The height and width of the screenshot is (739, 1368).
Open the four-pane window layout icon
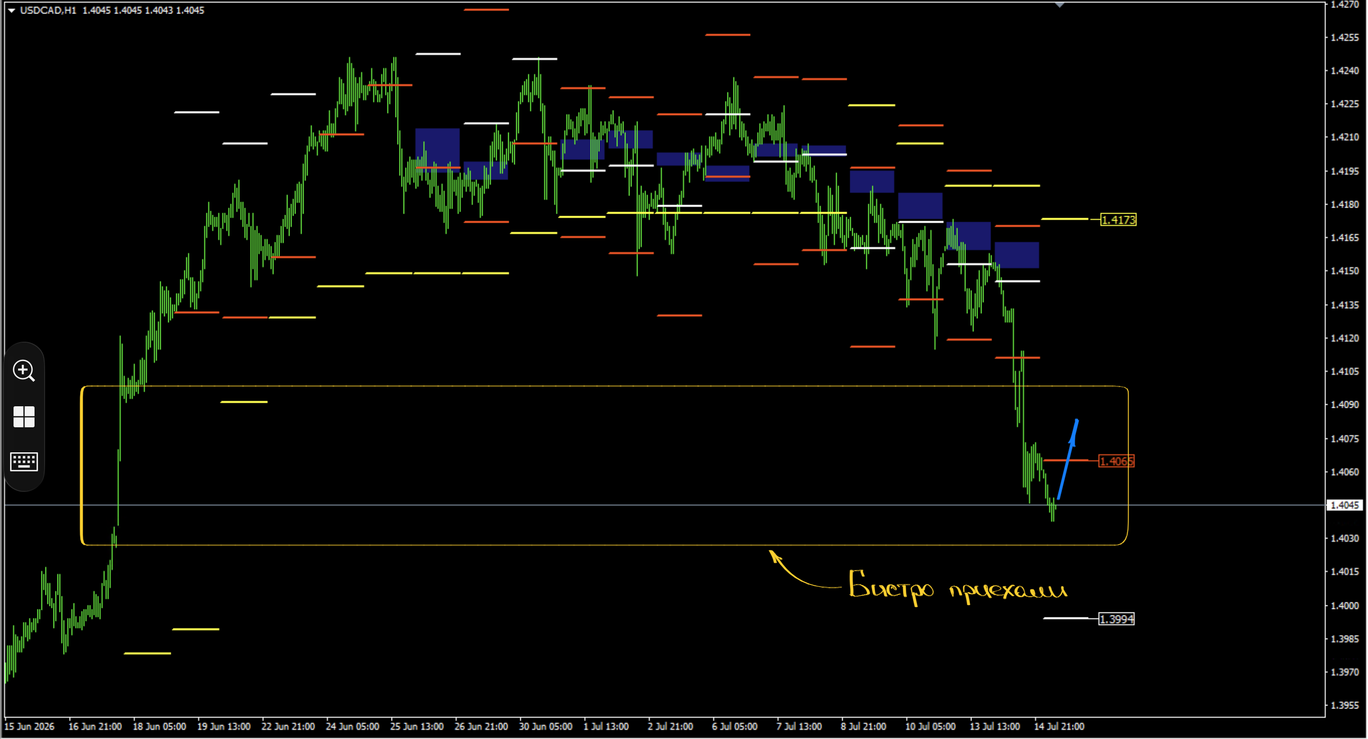click(x=24, y=416)
